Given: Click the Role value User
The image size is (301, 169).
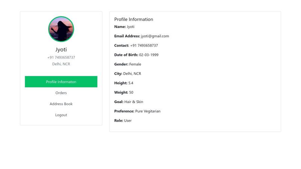Looking at the screenshot, I should coord(128,121).
